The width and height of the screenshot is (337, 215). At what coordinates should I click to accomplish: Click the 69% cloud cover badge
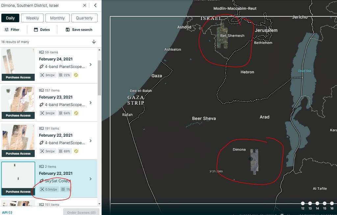pos(65,151)
